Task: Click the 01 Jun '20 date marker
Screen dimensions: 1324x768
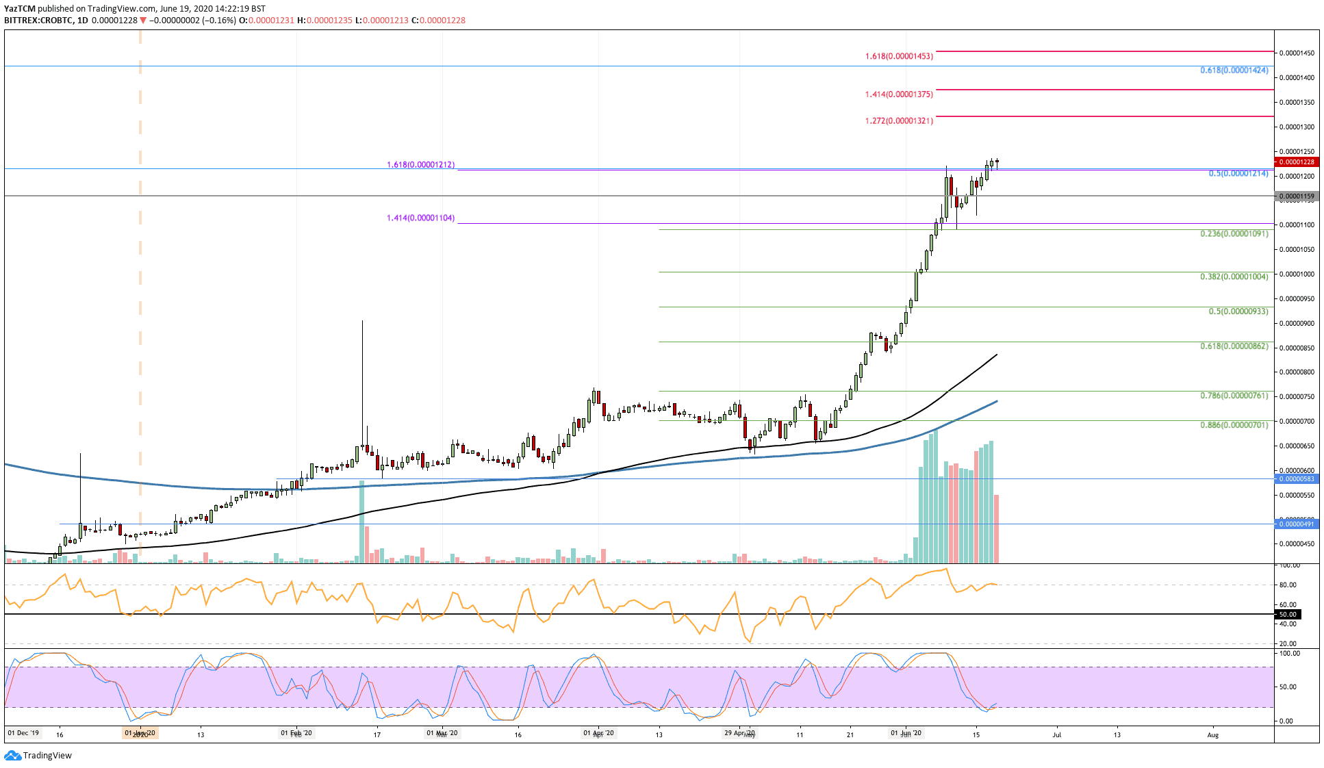Action: (x=906, y=733)
